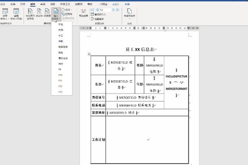This screenshot has height=165, width=248.
Task: Go to the next record
Action: pyautogui.click(x=113, y=10)
